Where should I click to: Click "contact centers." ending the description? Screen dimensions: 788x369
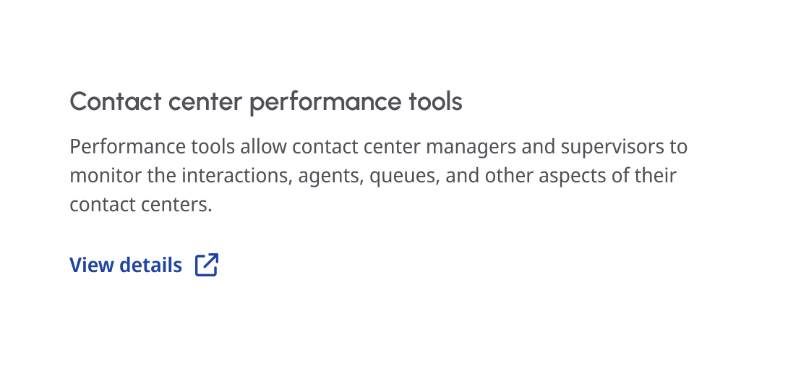pyautogui.click(x=141, y=205)
